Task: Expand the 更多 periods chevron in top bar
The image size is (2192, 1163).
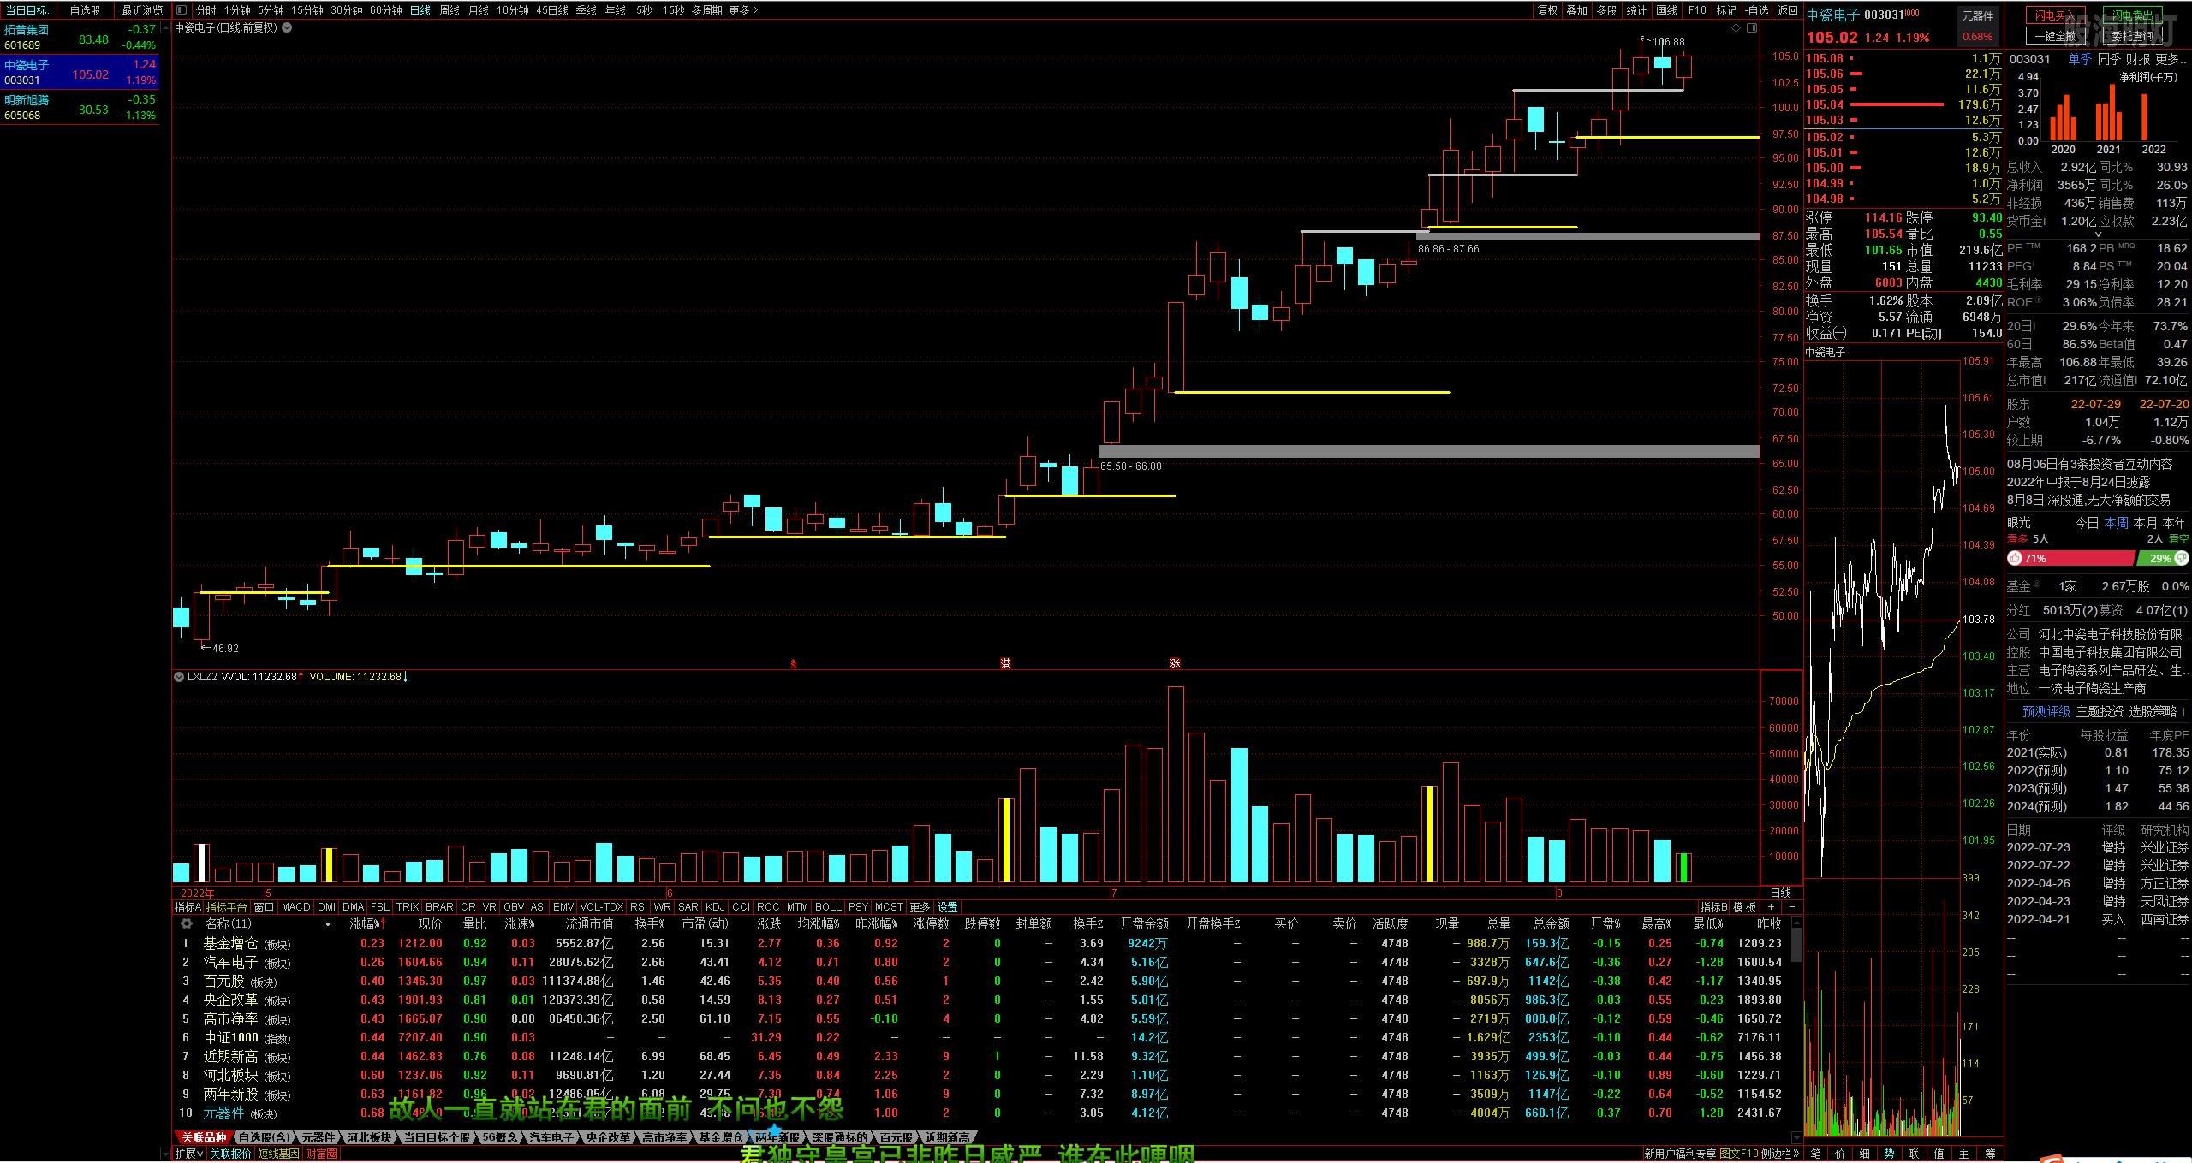Action: click(743, 10)
